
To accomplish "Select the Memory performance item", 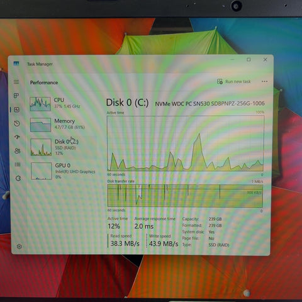I will click(64, 125).
